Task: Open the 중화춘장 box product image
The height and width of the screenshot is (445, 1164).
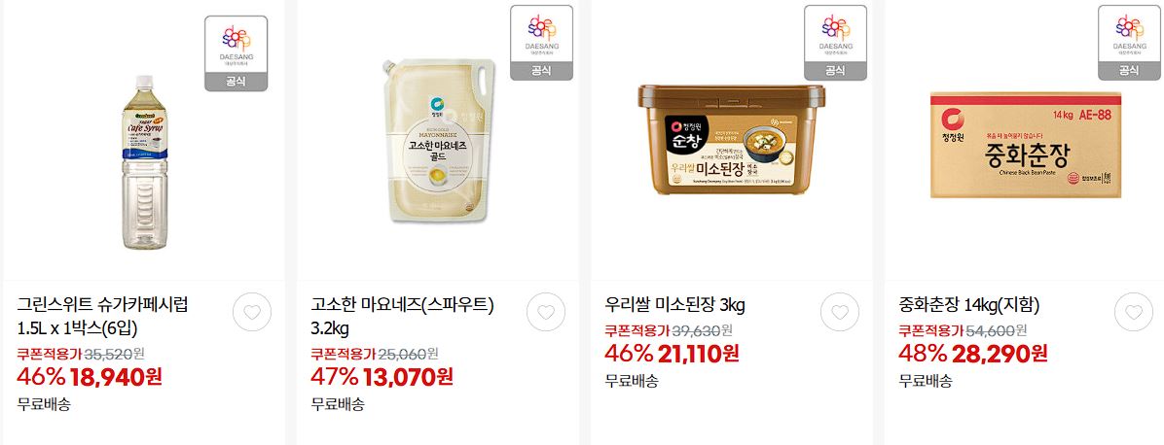Action: pyautogui.click(x=1025, y=146)
